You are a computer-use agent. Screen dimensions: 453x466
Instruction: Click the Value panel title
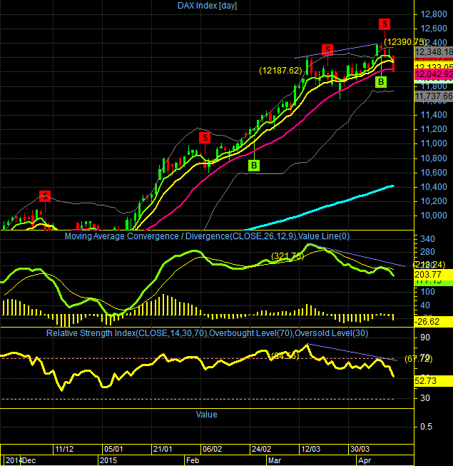[x=206, y=415]
